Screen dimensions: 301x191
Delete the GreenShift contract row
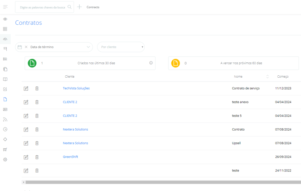coord(37,157)
